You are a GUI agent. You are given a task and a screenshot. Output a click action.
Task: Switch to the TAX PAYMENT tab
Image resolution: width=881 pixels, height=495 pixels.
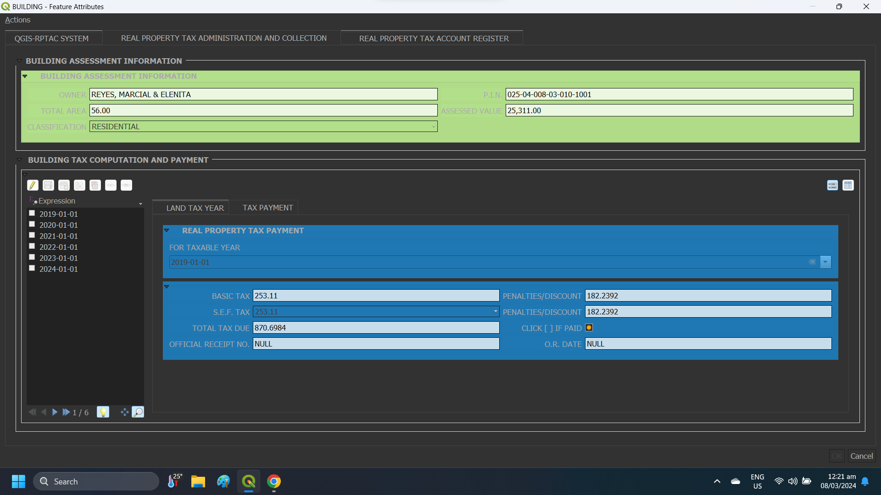[268, 207]
